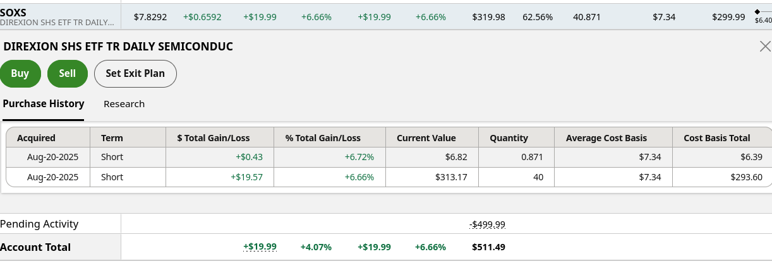Viewport: 772px width, 266px height.
Task: Open the SOXS ticker symbol
Action: (x=13, y=13)
